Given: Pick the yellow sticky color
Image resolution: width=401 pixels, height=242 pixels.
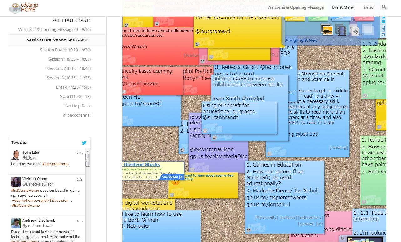Looking at the screenshot, I should [294, 18].
